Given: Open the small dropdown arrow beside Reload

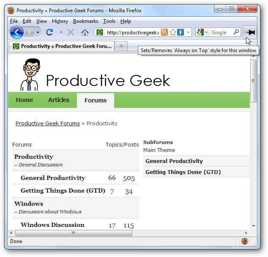Looking at the screenshot, I should click(61, 32).
